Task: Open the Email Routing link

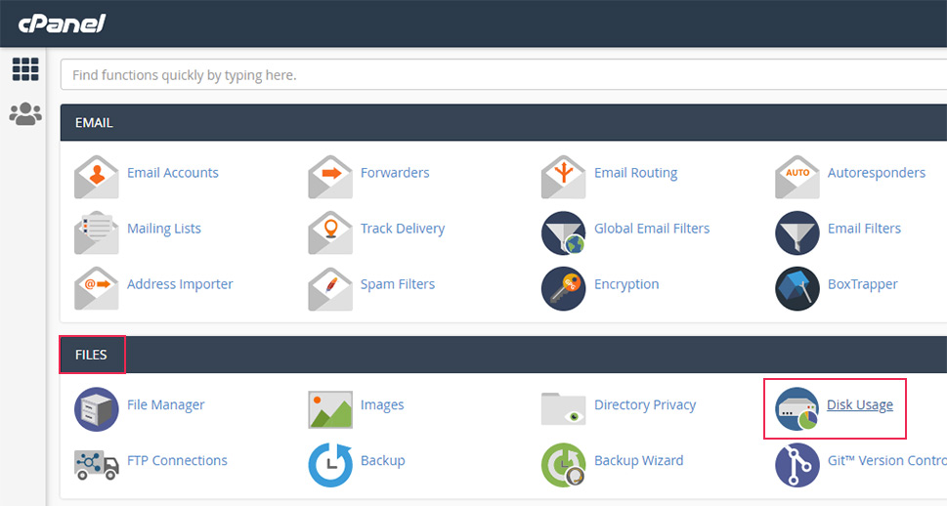Action: click(636, 173)
